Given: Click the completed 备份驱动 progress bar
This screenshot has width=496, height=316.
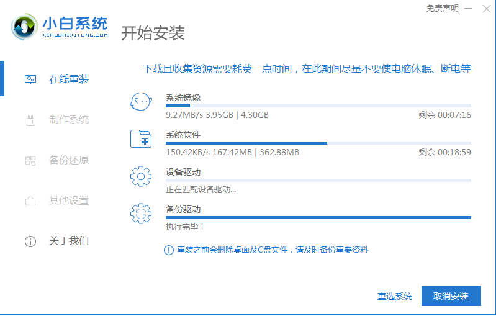Looking at the screenshot, I should pyautogui.click(x=318, y=218).
